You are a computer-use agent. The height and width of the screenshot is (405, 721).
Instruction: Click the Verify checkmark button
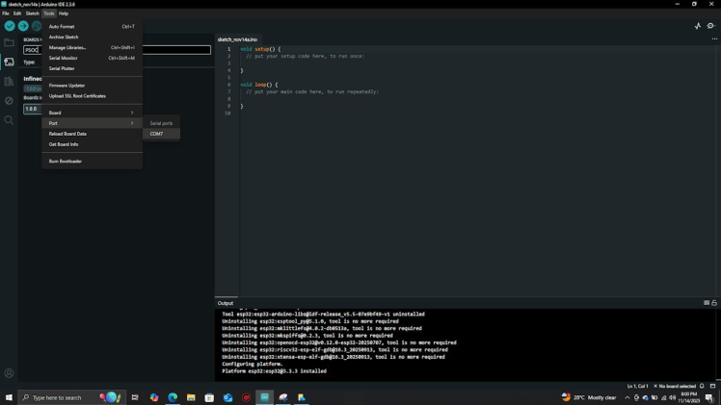pos(10,26)
